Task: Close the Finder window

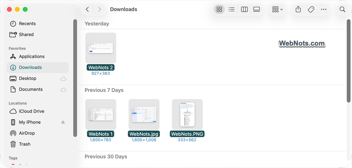Action: pyautogui.click(x=9, y=9)
